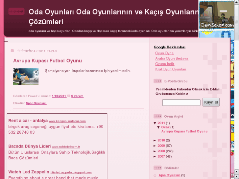Click the vertical scrollbar down arrow
239x179 pixels.
237,176
